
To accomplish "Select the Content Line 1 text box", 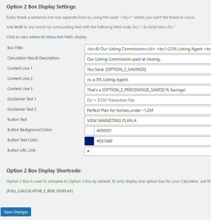I will [x=148, y=69].
